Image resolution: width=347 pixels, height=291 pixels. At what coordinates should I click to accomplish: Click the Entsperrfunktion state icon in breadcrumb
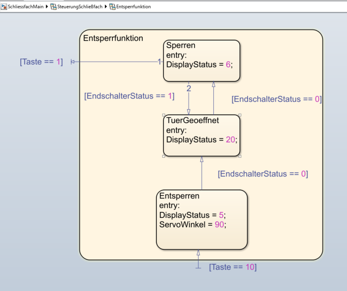pos(112,7)
